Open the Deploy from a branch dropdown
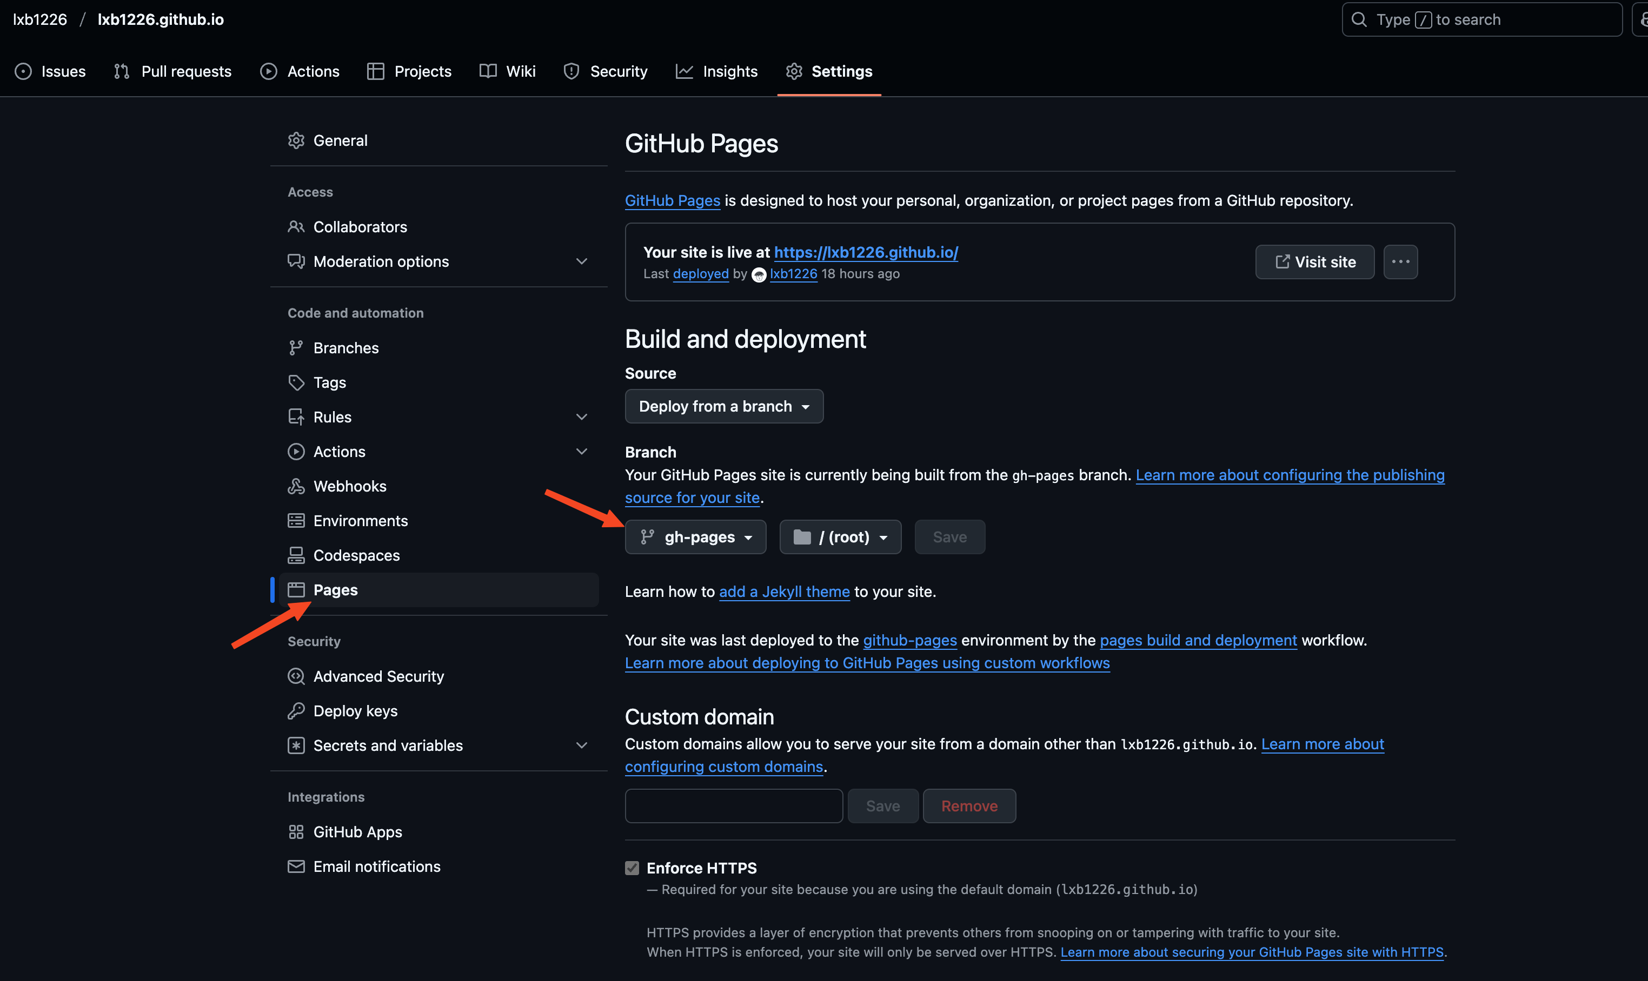Screen dimensions: 1648x981 [724, 406]
